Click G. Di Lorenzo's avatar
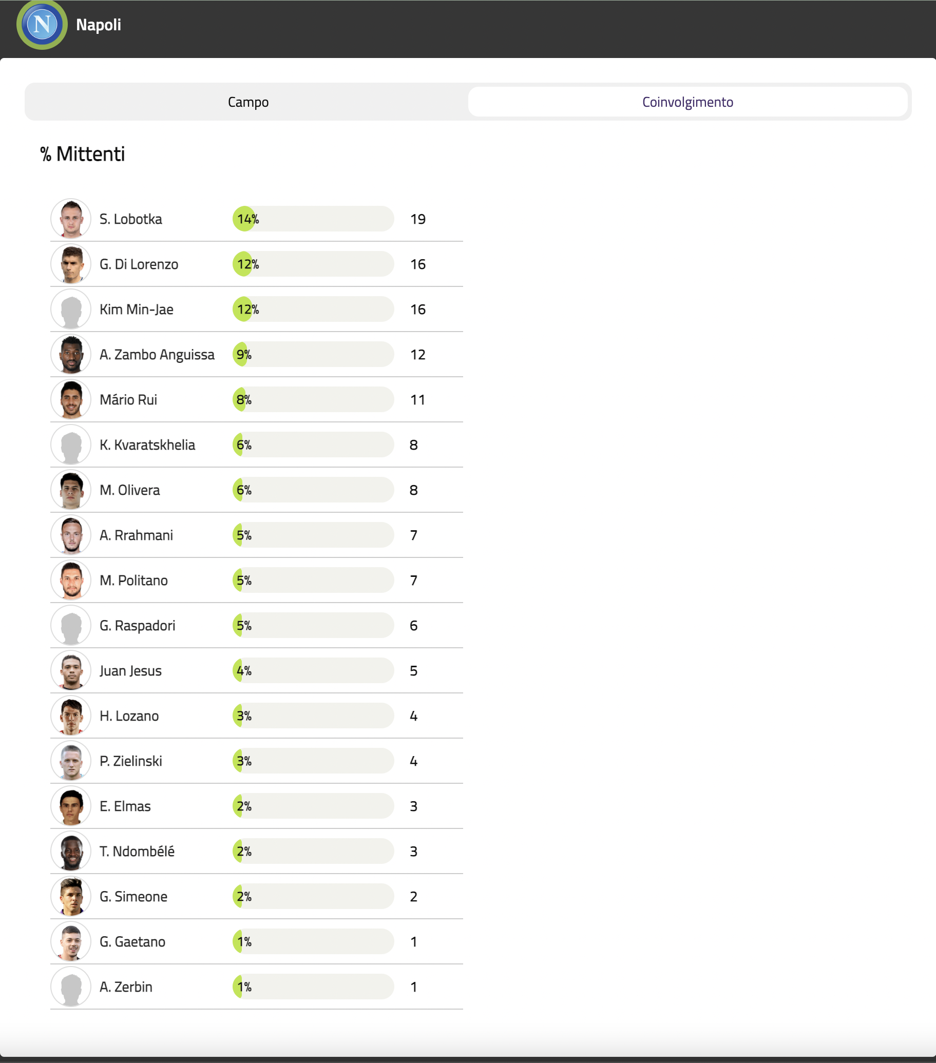936x1063 pixels. 71,264
